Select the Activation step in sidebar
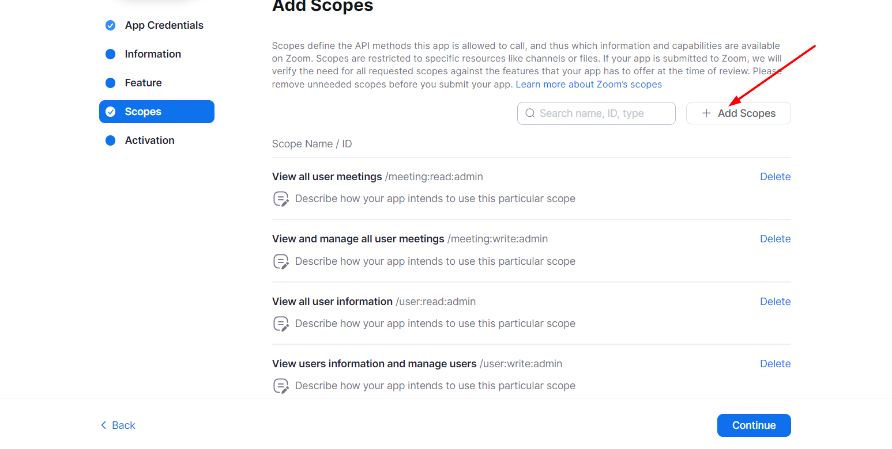The width and height of the screenshot is (892, 449). (149, 140)
